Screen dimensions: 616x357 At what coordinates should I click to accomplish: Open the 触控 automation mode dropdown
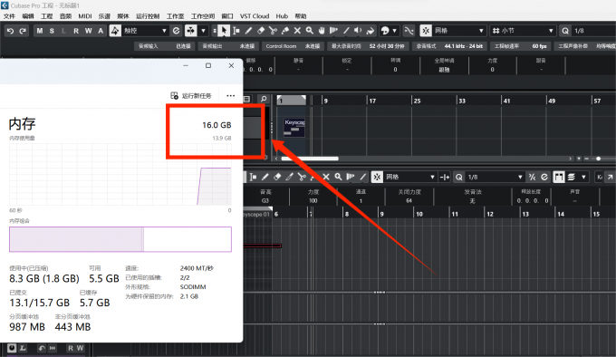click(x=145, y=31)
